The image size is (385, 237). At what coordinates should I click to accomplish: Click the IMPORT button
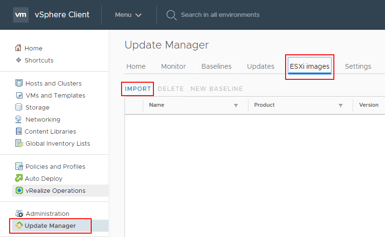(138, 89)
